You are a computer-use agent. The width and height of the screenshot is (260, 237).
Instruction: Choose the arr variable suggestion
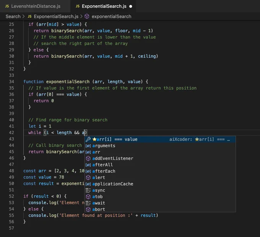[160, 152]
